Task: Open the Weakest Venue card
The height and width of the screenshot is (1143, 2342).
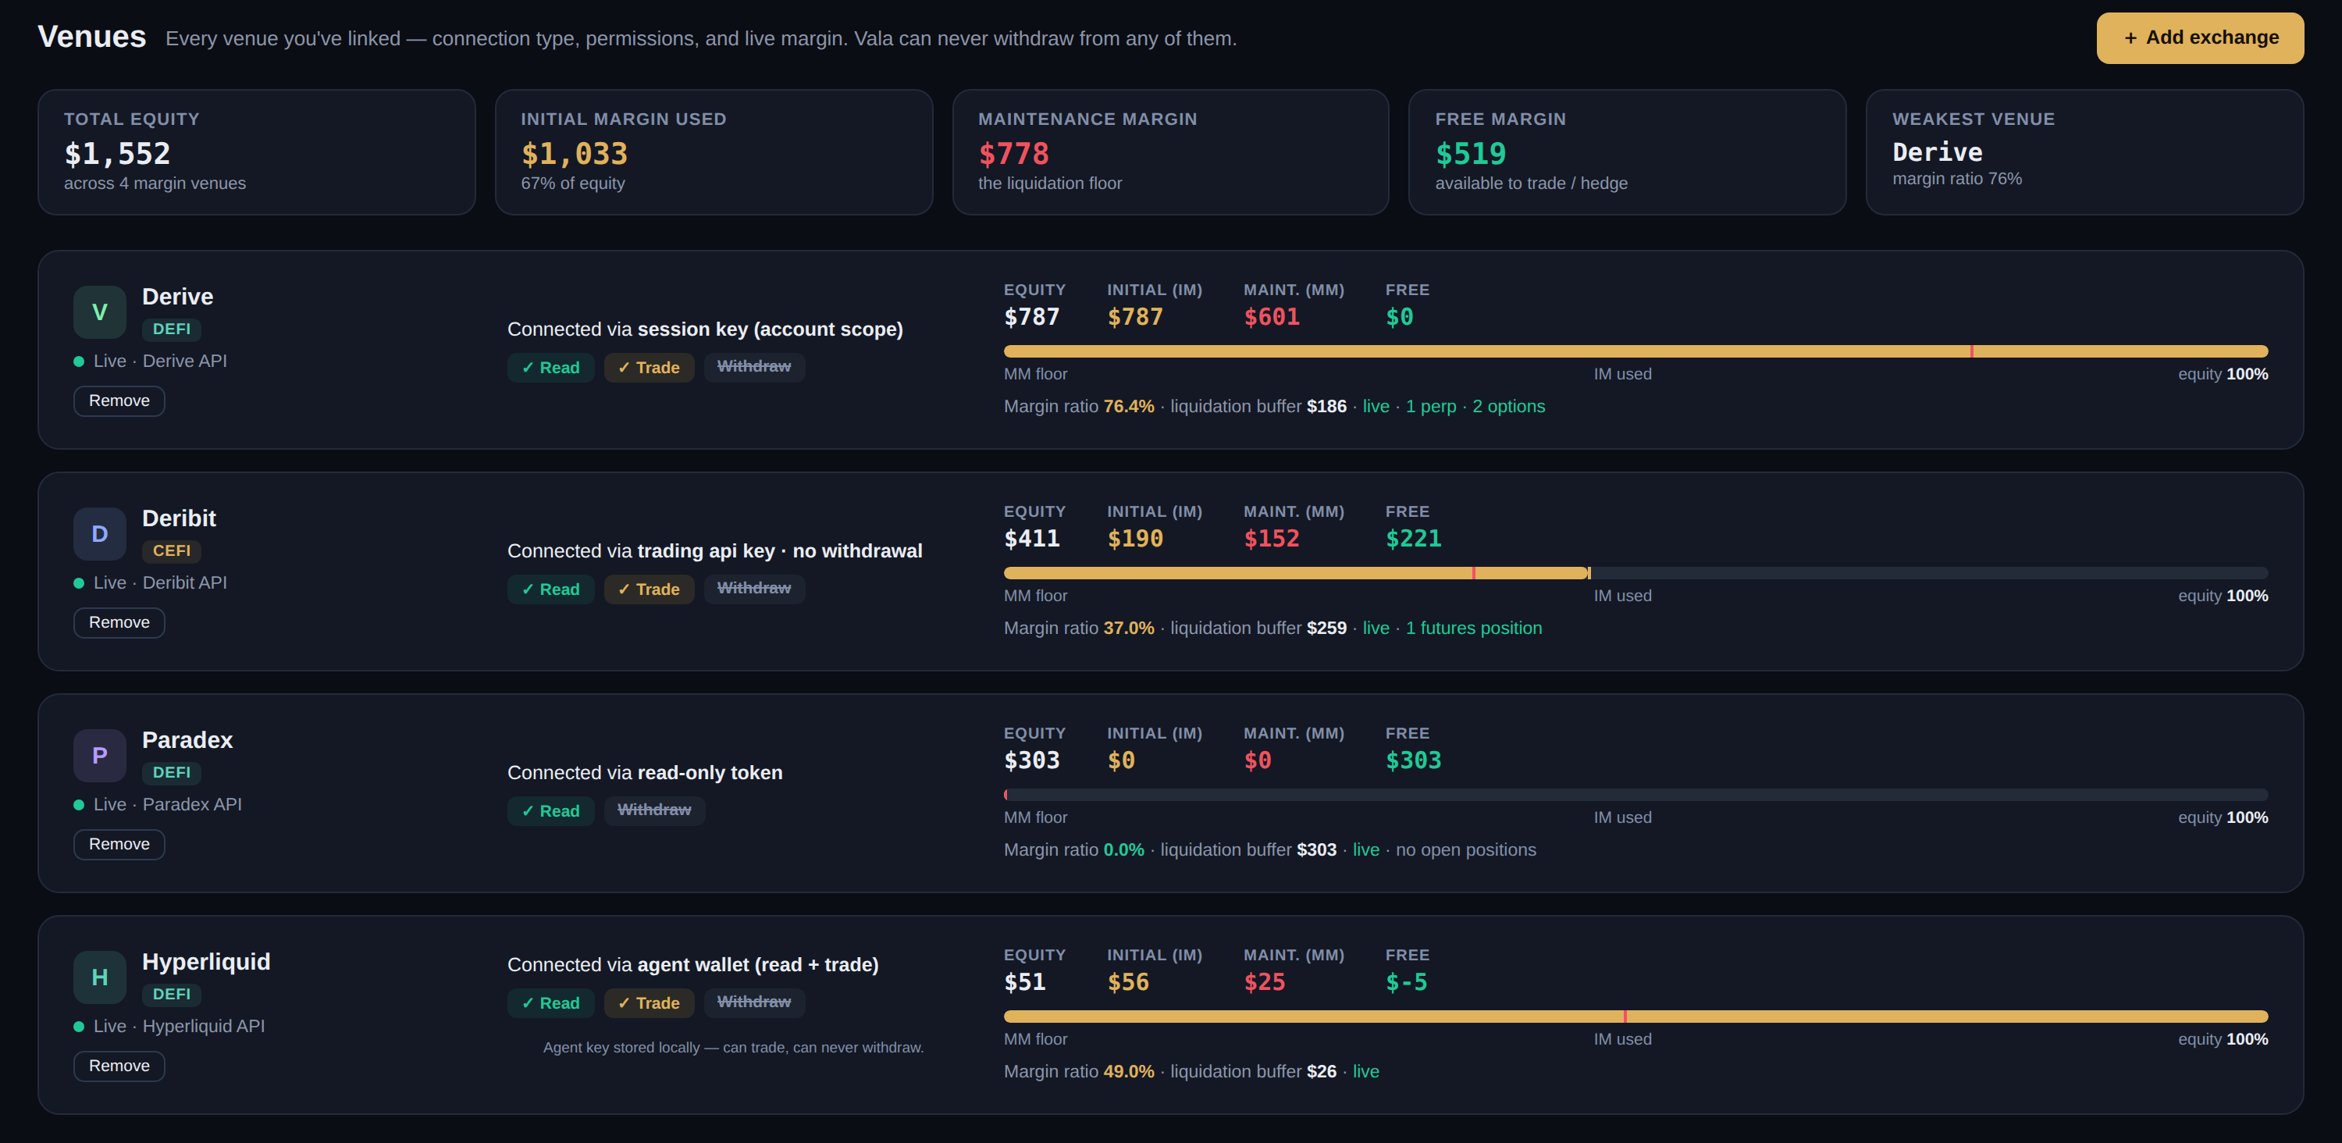Action: (2084, 152)
